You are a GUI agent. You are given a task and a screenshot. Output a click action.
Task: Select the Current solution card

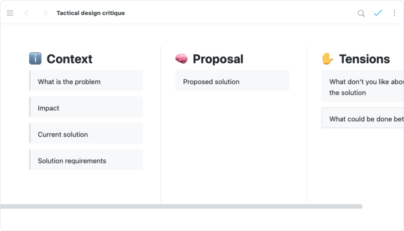[x=86, y=135]
